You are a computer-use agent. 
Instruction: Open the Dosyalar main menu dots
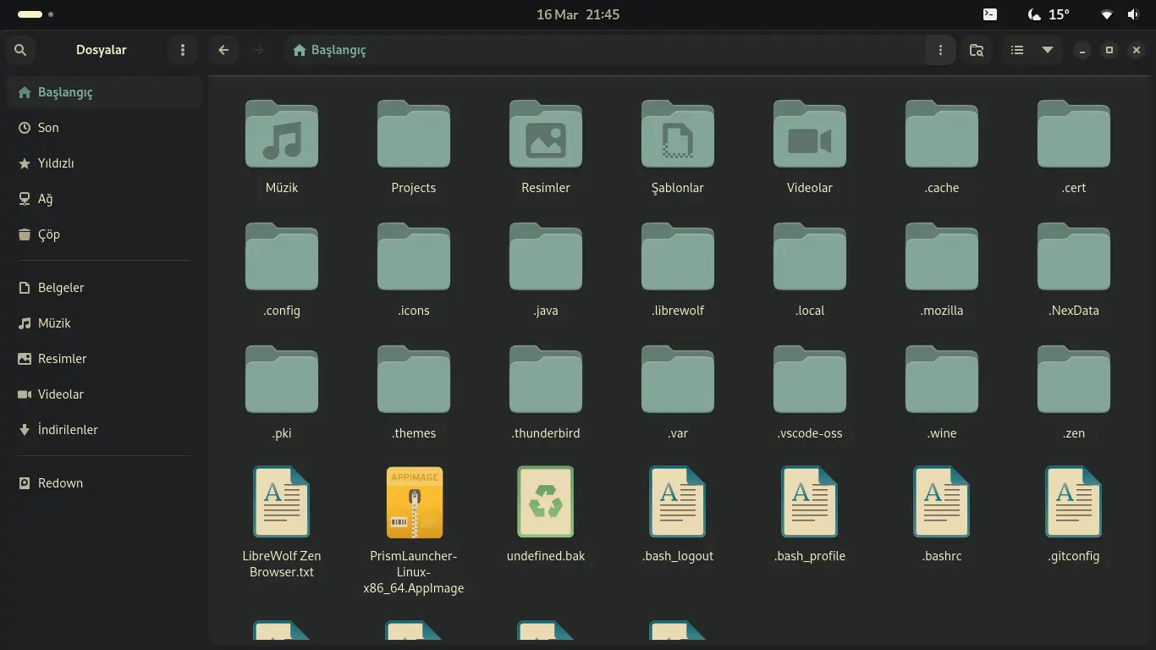[x=183, y=50]
